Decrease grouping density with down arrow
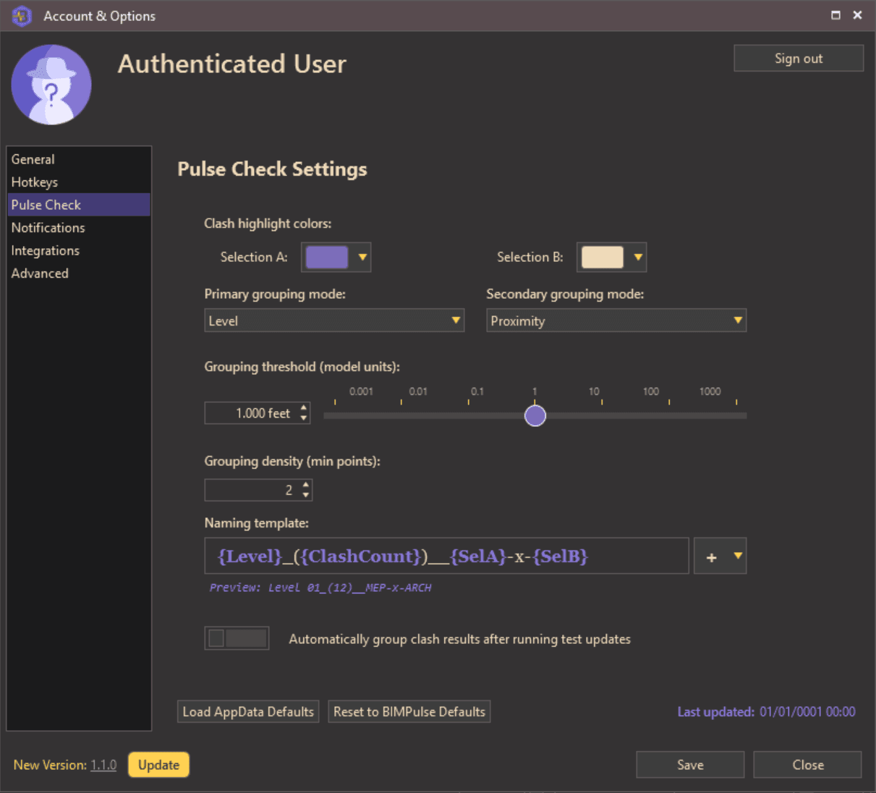Viewport: 876px width, 793px height. click(x=306, y=496)
